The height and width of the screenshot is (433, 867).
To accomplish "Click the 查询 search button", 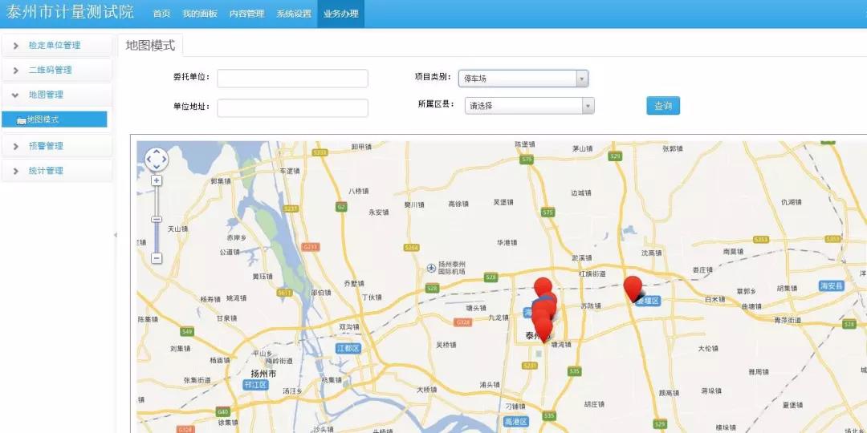I will [662, 106].
